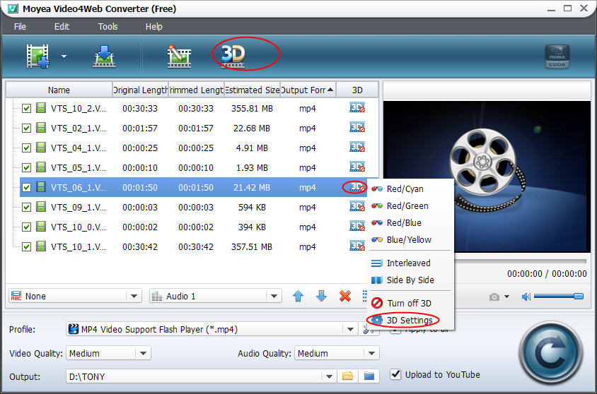Click the Estimated Size column header
The image size is (597, 394).
click(252, 90)
